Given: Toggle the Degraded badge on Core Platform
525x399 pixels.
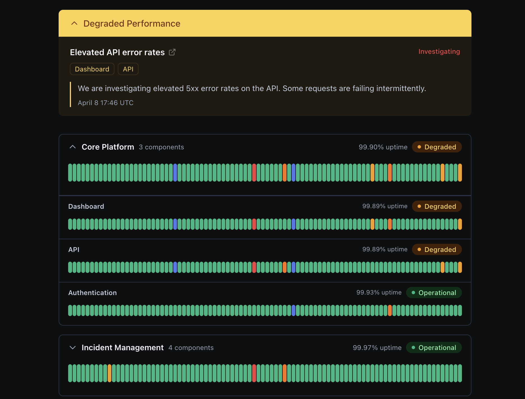Looking at the screenshot, I should tap(437, 147).
